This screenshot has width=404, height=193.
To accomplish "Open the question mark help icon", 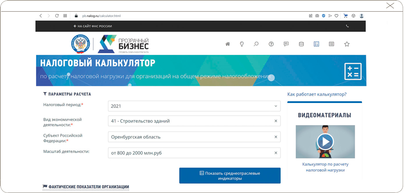I will [x=271, y=44].
